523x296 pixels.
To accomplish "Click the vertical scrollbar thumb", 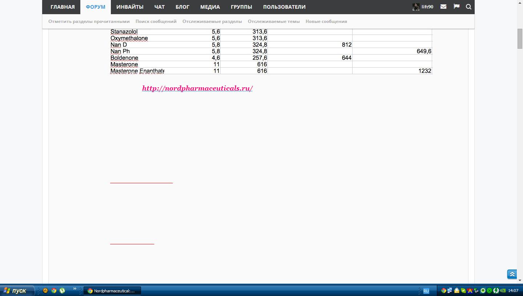I will (x=520, y=38).
